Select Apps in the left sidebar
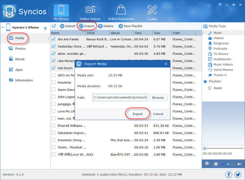Image resolution: width=245 pixels, height=180 pixels. (x=16, y=70)
